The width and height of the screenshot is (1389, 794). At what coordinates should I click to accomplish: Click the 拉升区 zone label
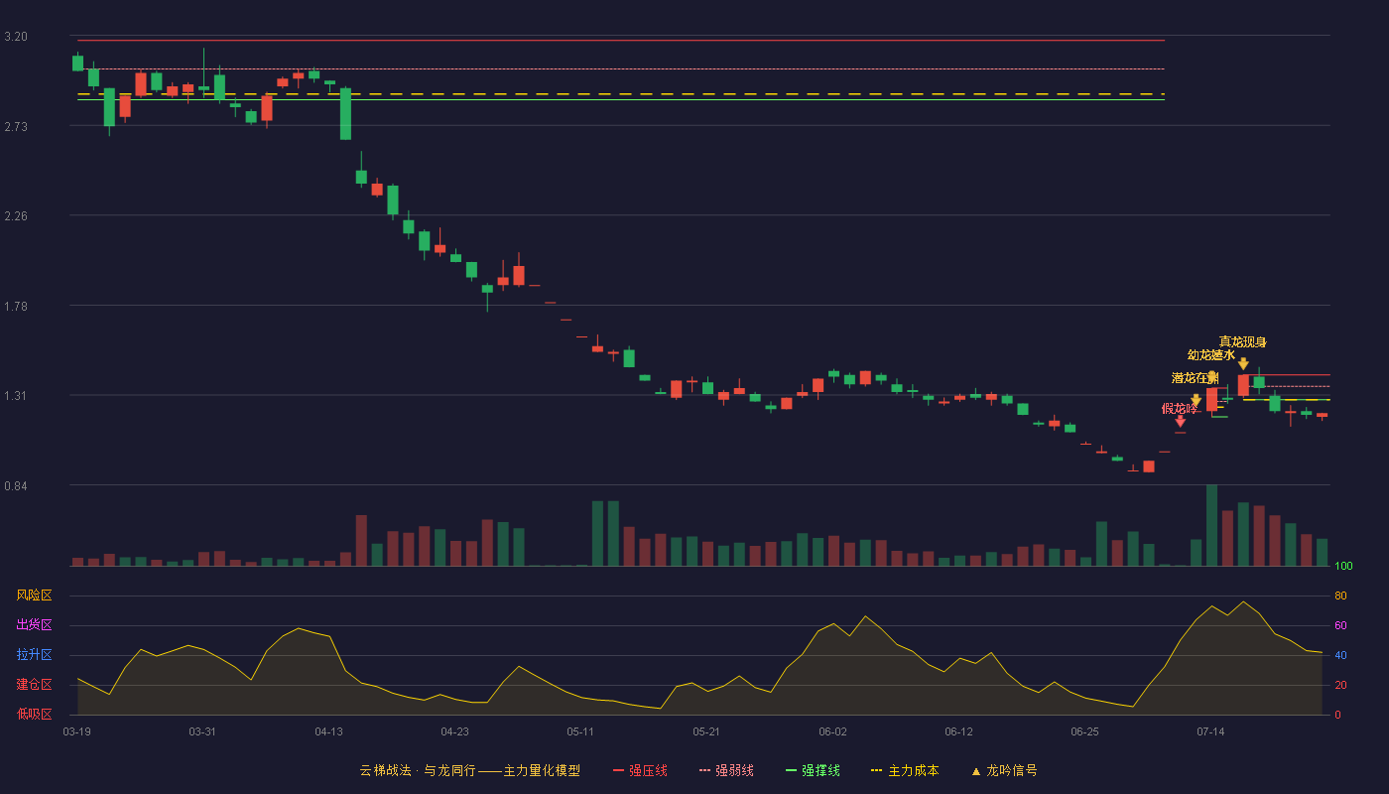point(34,655)
